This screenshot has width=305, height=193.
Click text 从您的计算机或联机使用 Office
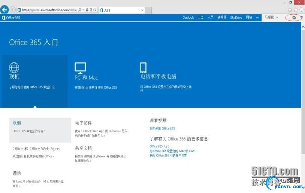(x=33, y=156)
